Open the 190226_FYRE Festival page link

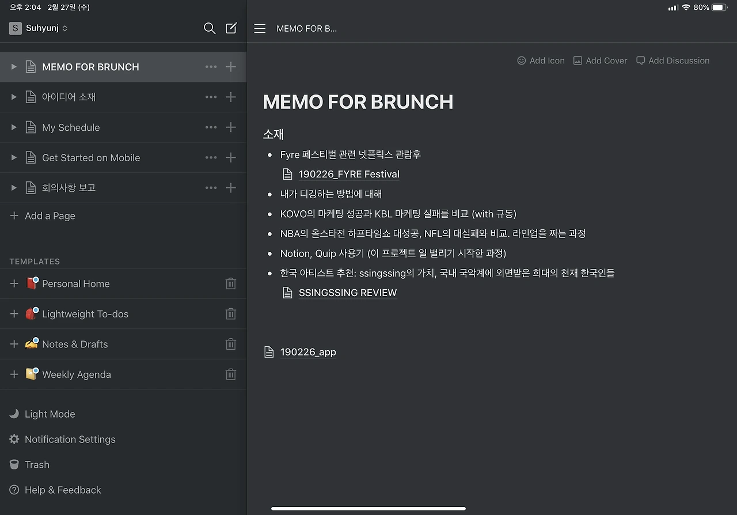348,174
